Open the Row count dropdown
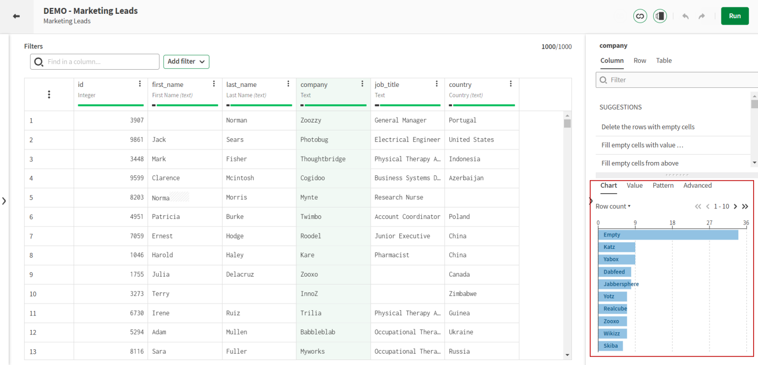The image size is (758, 365). (x=613, y=206)
